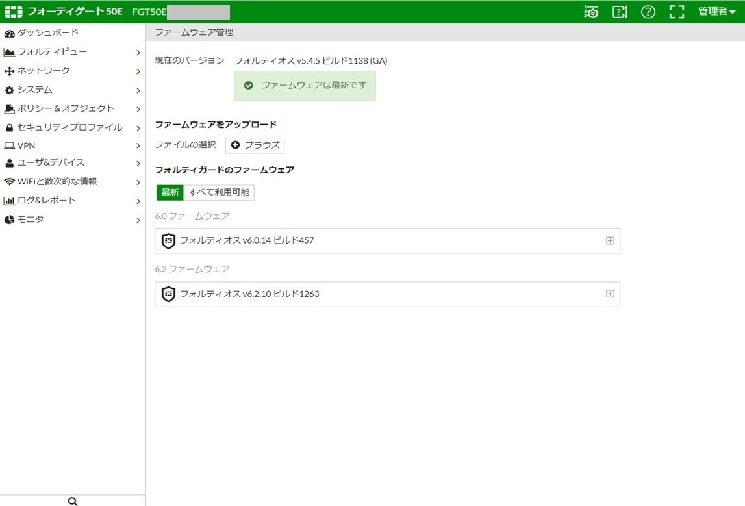
Task: Expand the ログ&レポート chevron
Action: [138, 201]
